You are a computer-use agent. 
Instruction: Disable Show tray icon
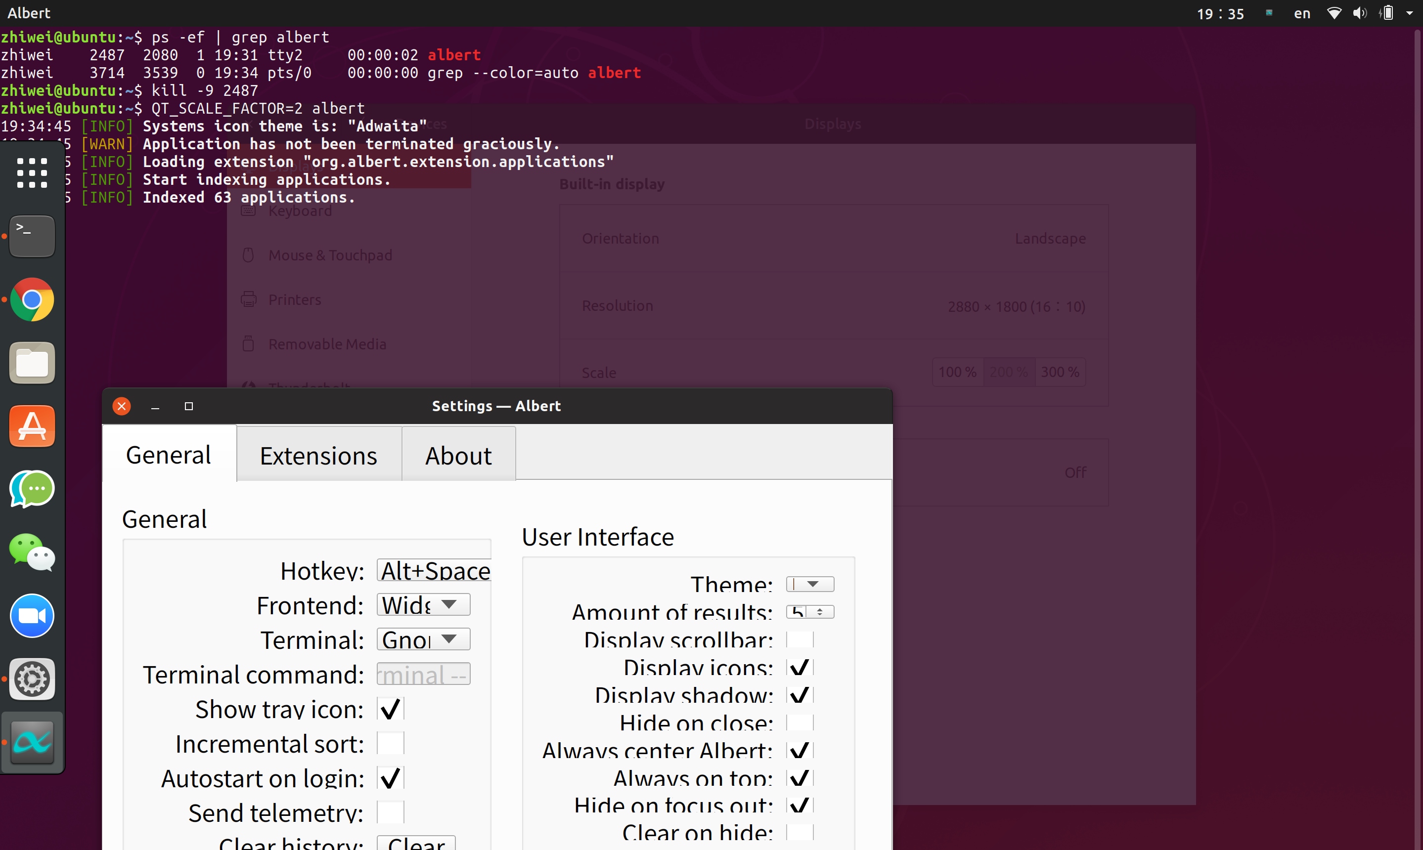[x=390, y=709]
